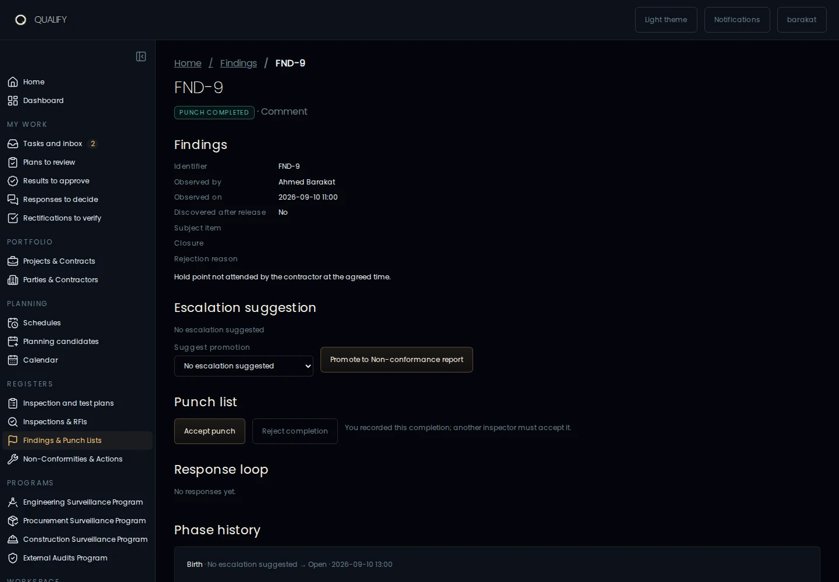
Task: Click observer name Ahmed Barakat
Action: [306, 182]
